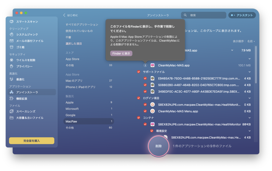Screen dimensions: 272x171
Task: Uncheck the ログイン項目 group checkbox
Action: (139, 98)
